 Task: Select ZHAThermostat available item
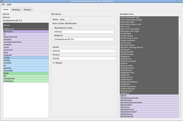(149, 89)
